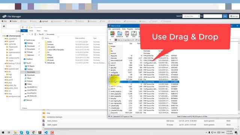Click the WinRAR Test toolbar icon
Screen dimensions: 240x135
127,34
